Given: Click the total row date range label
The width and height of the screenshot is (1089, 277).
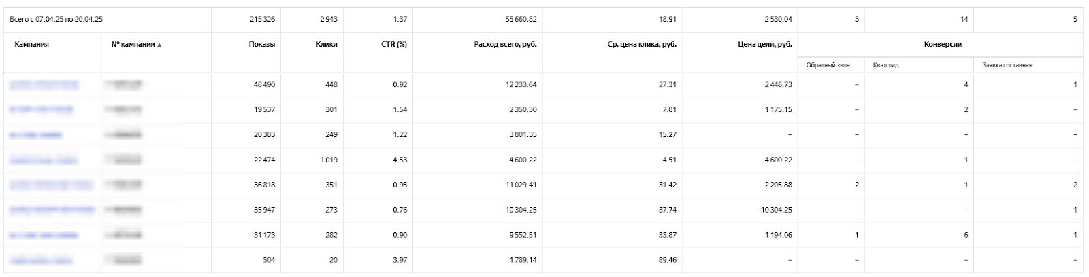Looking at the screenshot, I should tap(56, 20).
